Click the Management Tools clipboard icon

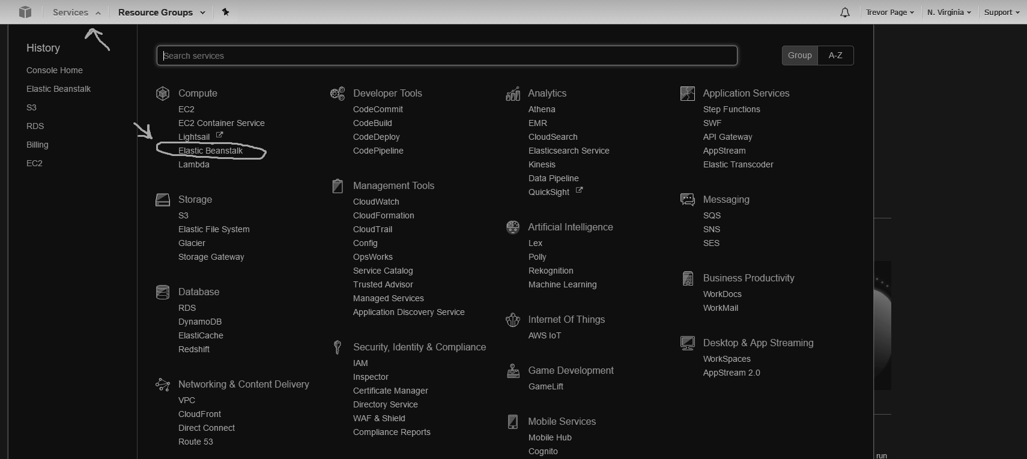338,186
